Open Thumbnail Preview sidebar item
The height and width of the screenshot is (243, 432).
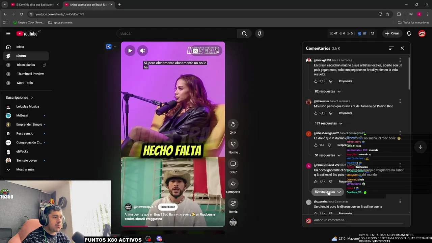tap(26, 74)
